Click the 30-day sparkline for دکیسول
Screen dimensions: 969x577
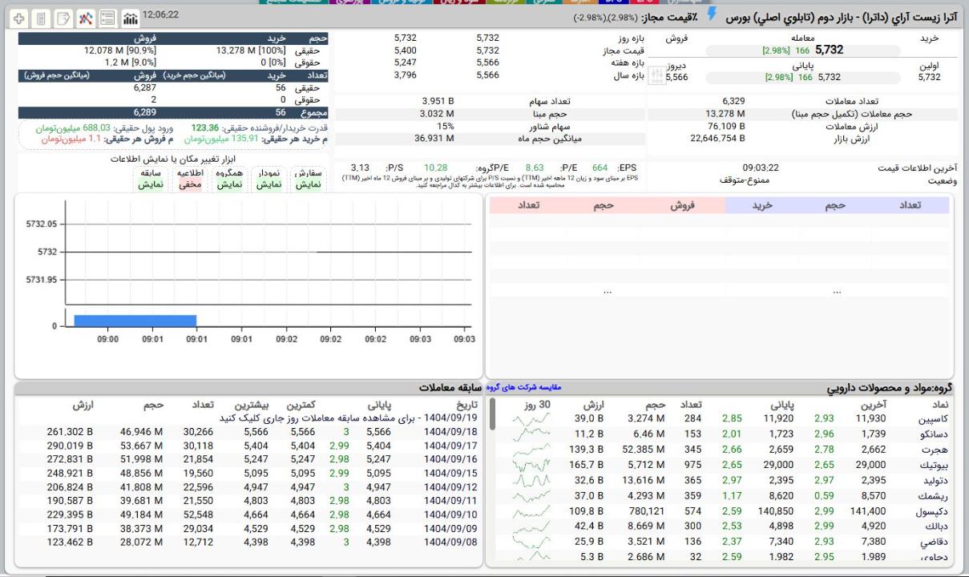pos(531,511)
